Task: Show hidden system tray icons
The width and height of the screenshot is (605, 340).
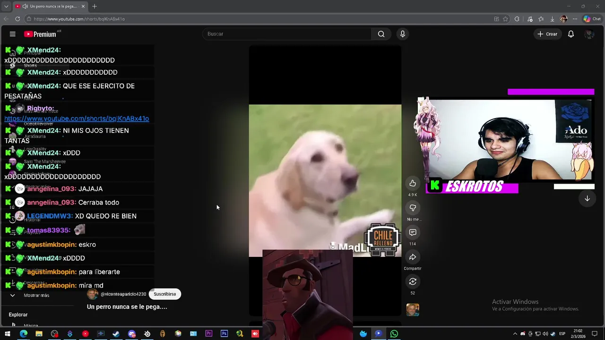Action: (x=515, y=334)
